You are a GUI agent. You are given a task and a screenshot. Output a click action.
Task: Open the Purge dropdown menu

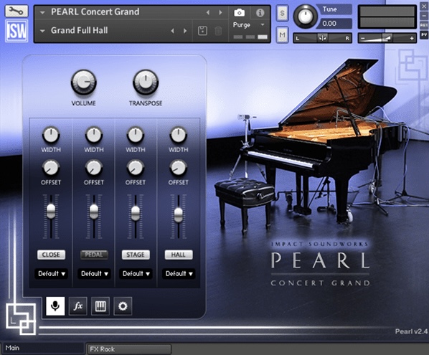point(249,25)
